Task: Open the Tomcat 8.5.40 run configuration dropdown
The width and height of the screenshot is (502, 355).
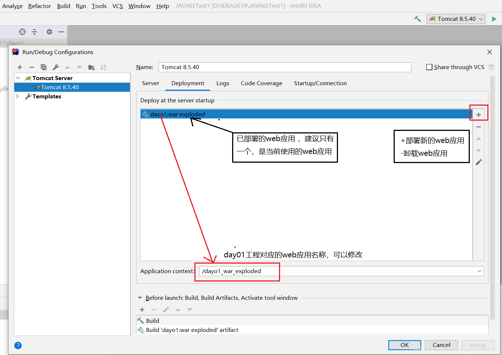Action: (x=456, y=19)
